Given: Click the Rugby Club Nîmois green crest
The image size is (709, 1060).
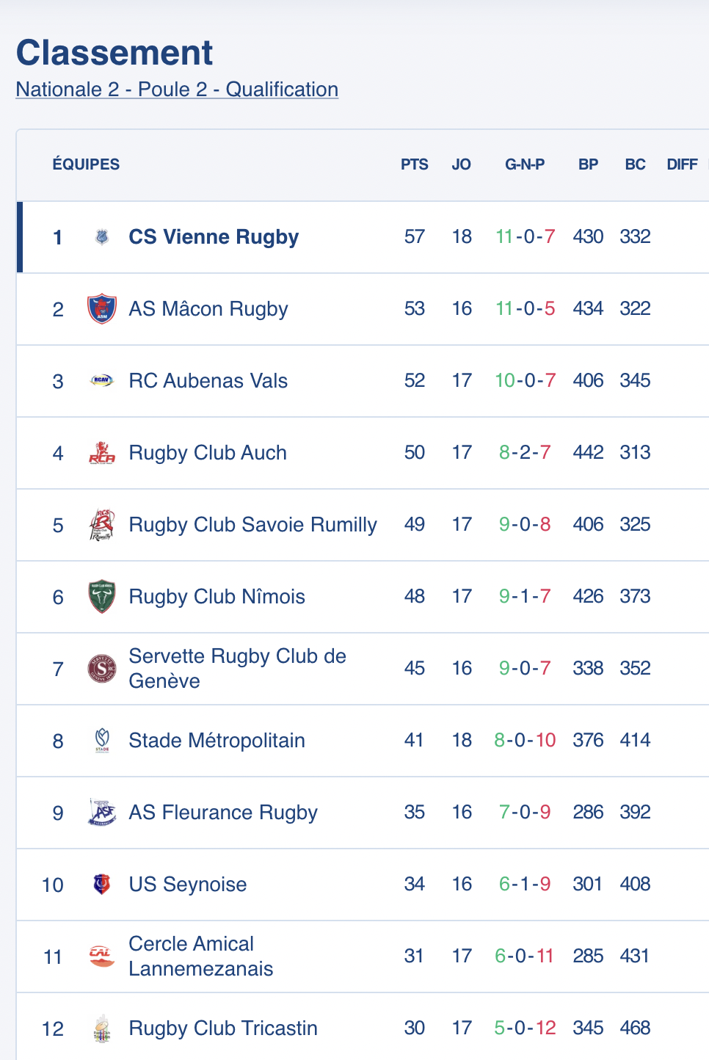Looking at the screenshot, I should point(102,597).
